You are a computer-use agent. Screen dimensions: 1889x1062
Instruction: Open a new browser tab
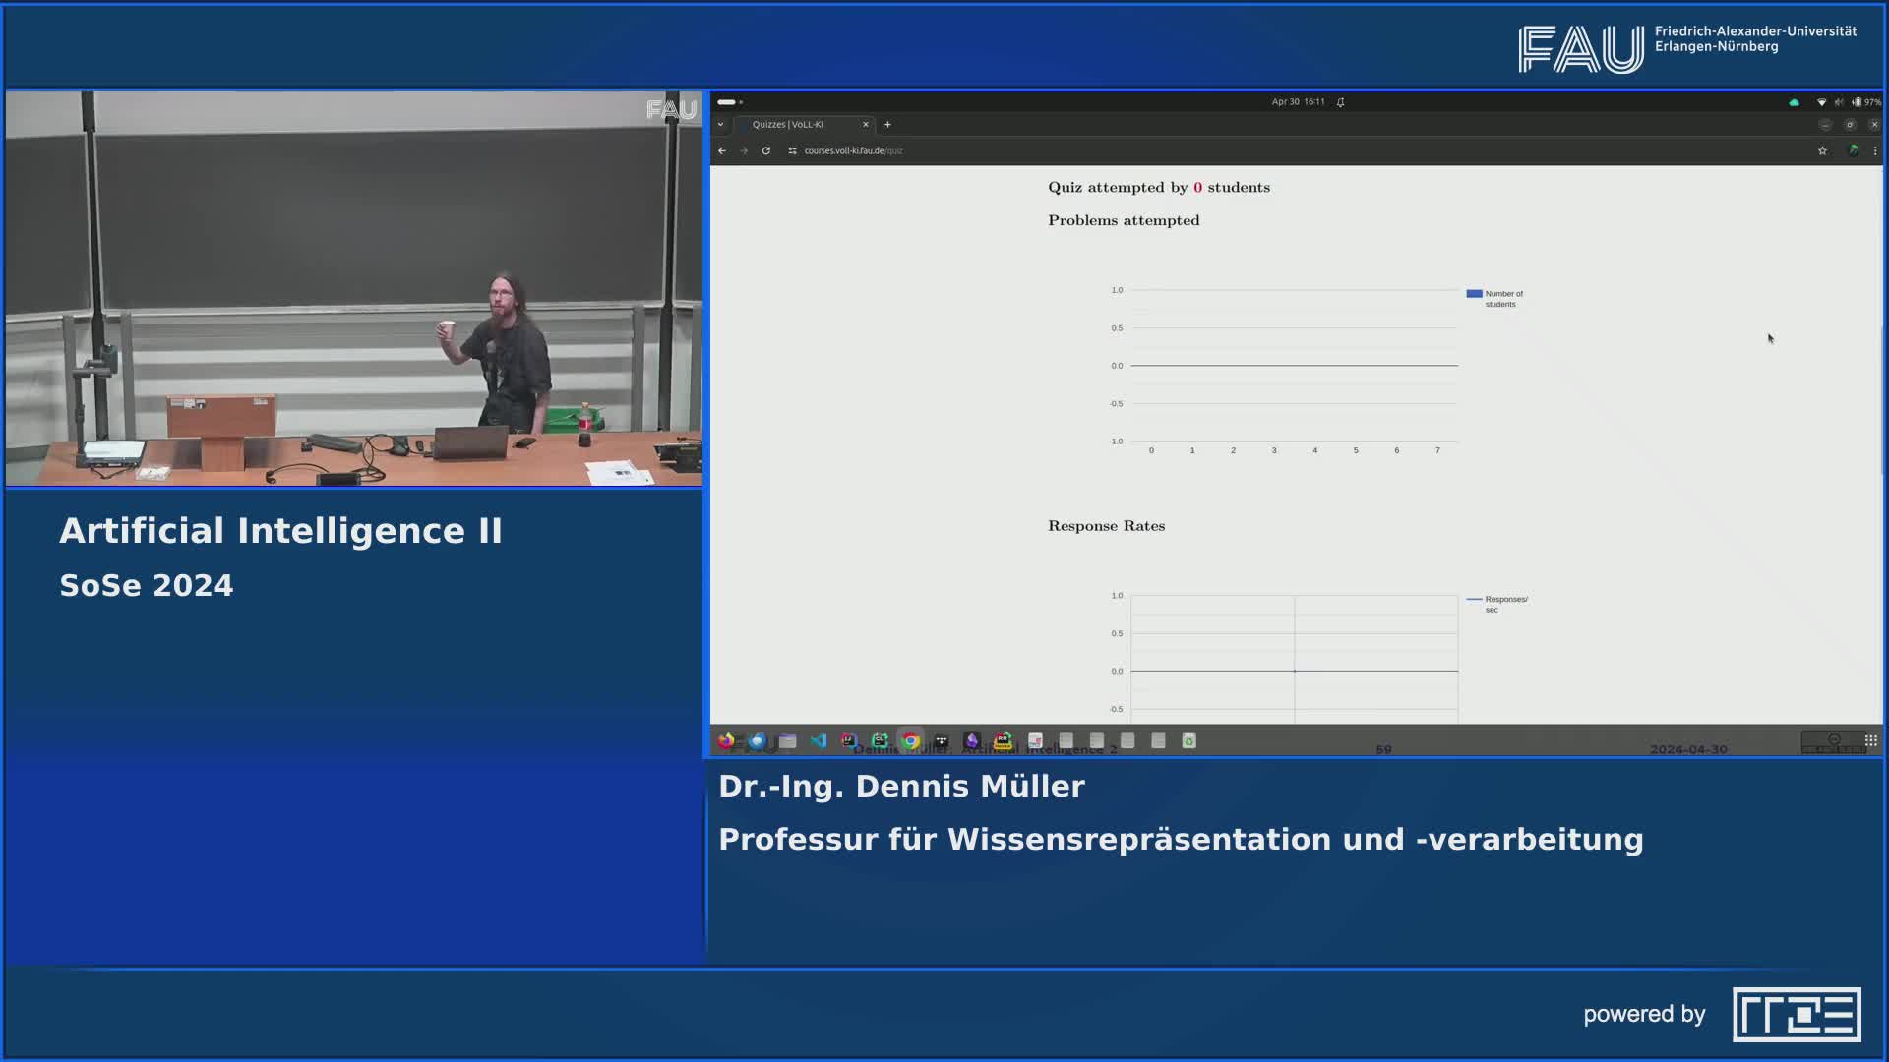click(x=887, y=125)
